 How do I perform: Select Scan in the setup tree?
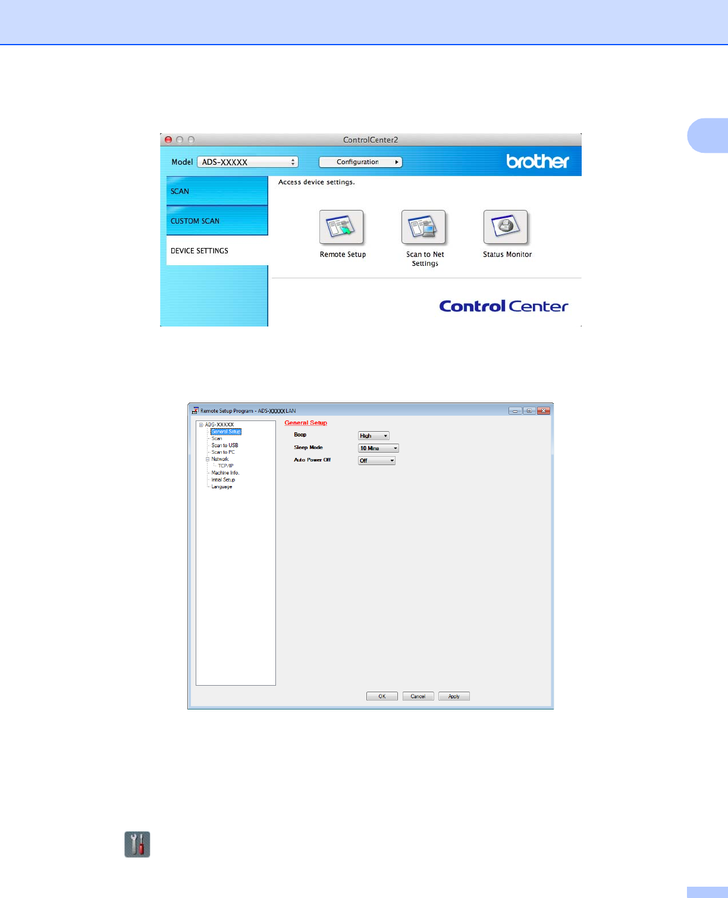[x=216, y=439]
